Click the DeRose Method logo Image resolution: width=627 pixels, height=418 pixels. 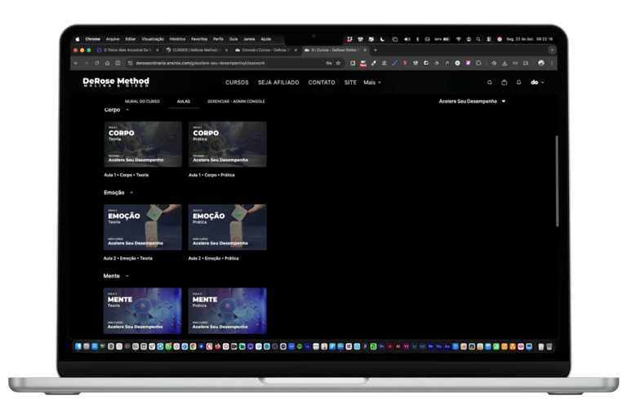(x=116, y=82)
